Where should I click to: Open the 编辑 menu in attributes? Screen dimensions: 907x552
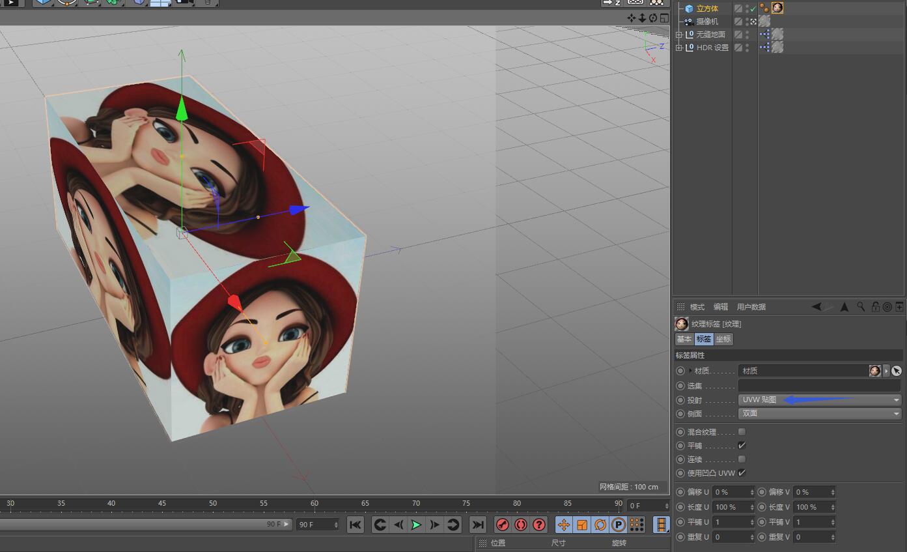point(721,307)
